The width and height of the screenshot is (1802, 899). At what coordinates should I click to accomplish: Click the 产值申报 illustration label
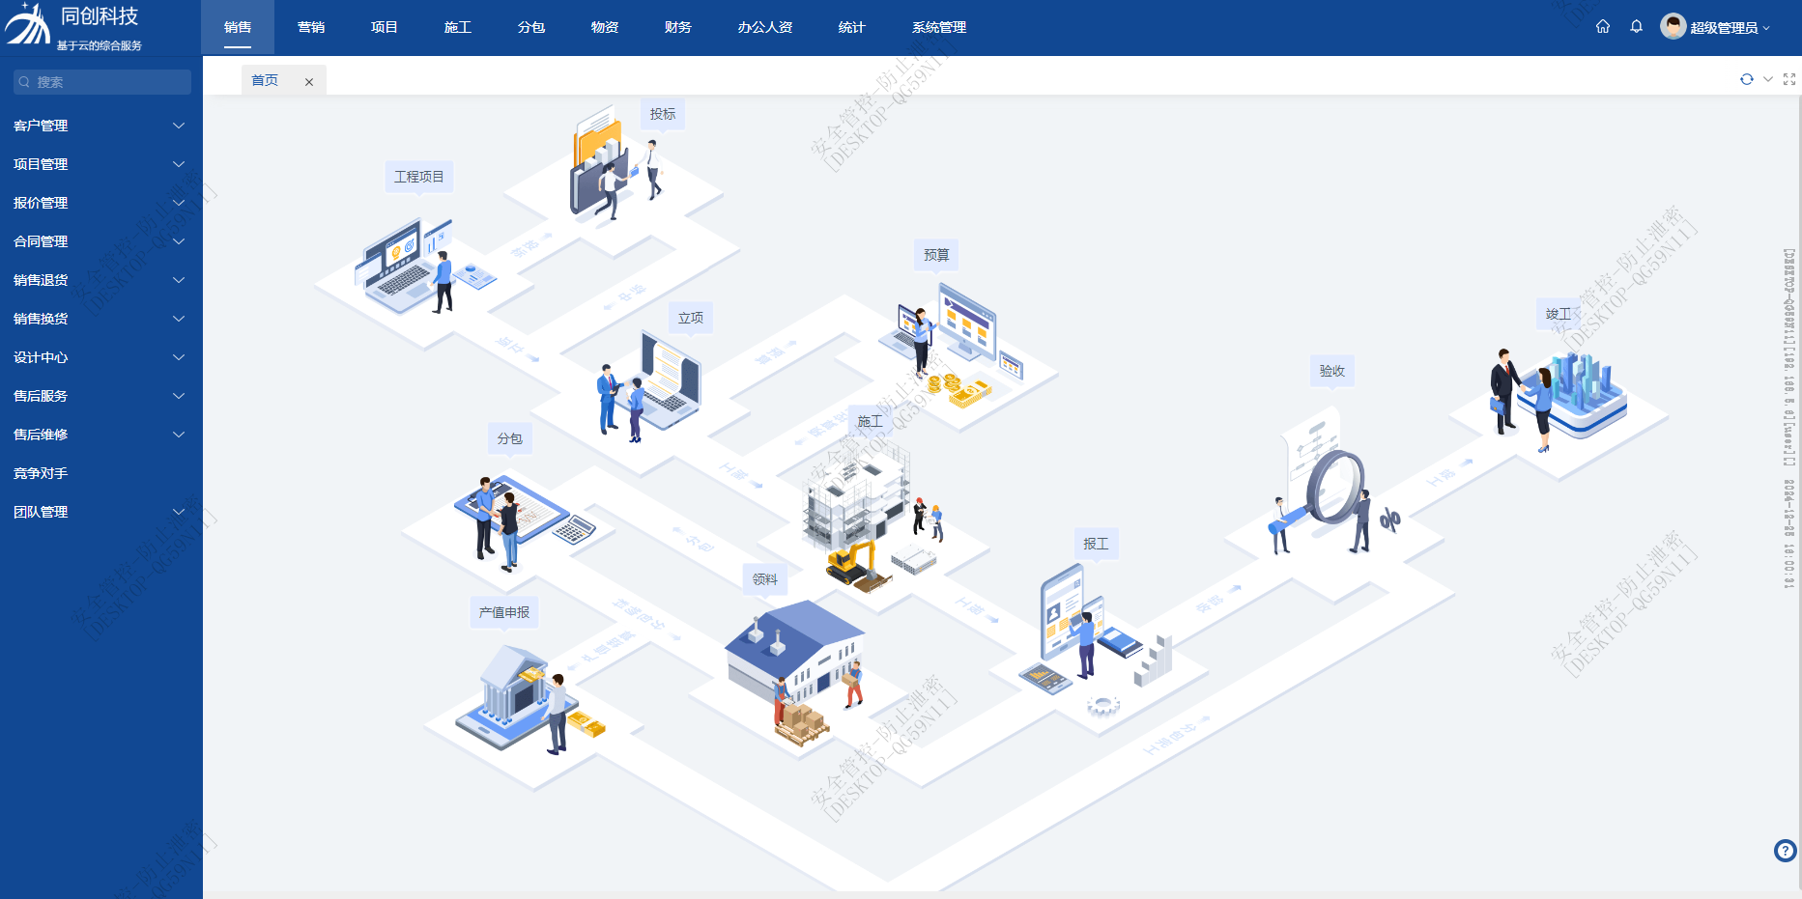504,612
